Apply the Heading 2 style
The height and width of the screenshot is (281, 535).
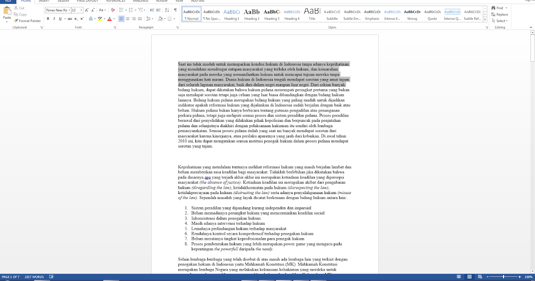tap(251, 14)
